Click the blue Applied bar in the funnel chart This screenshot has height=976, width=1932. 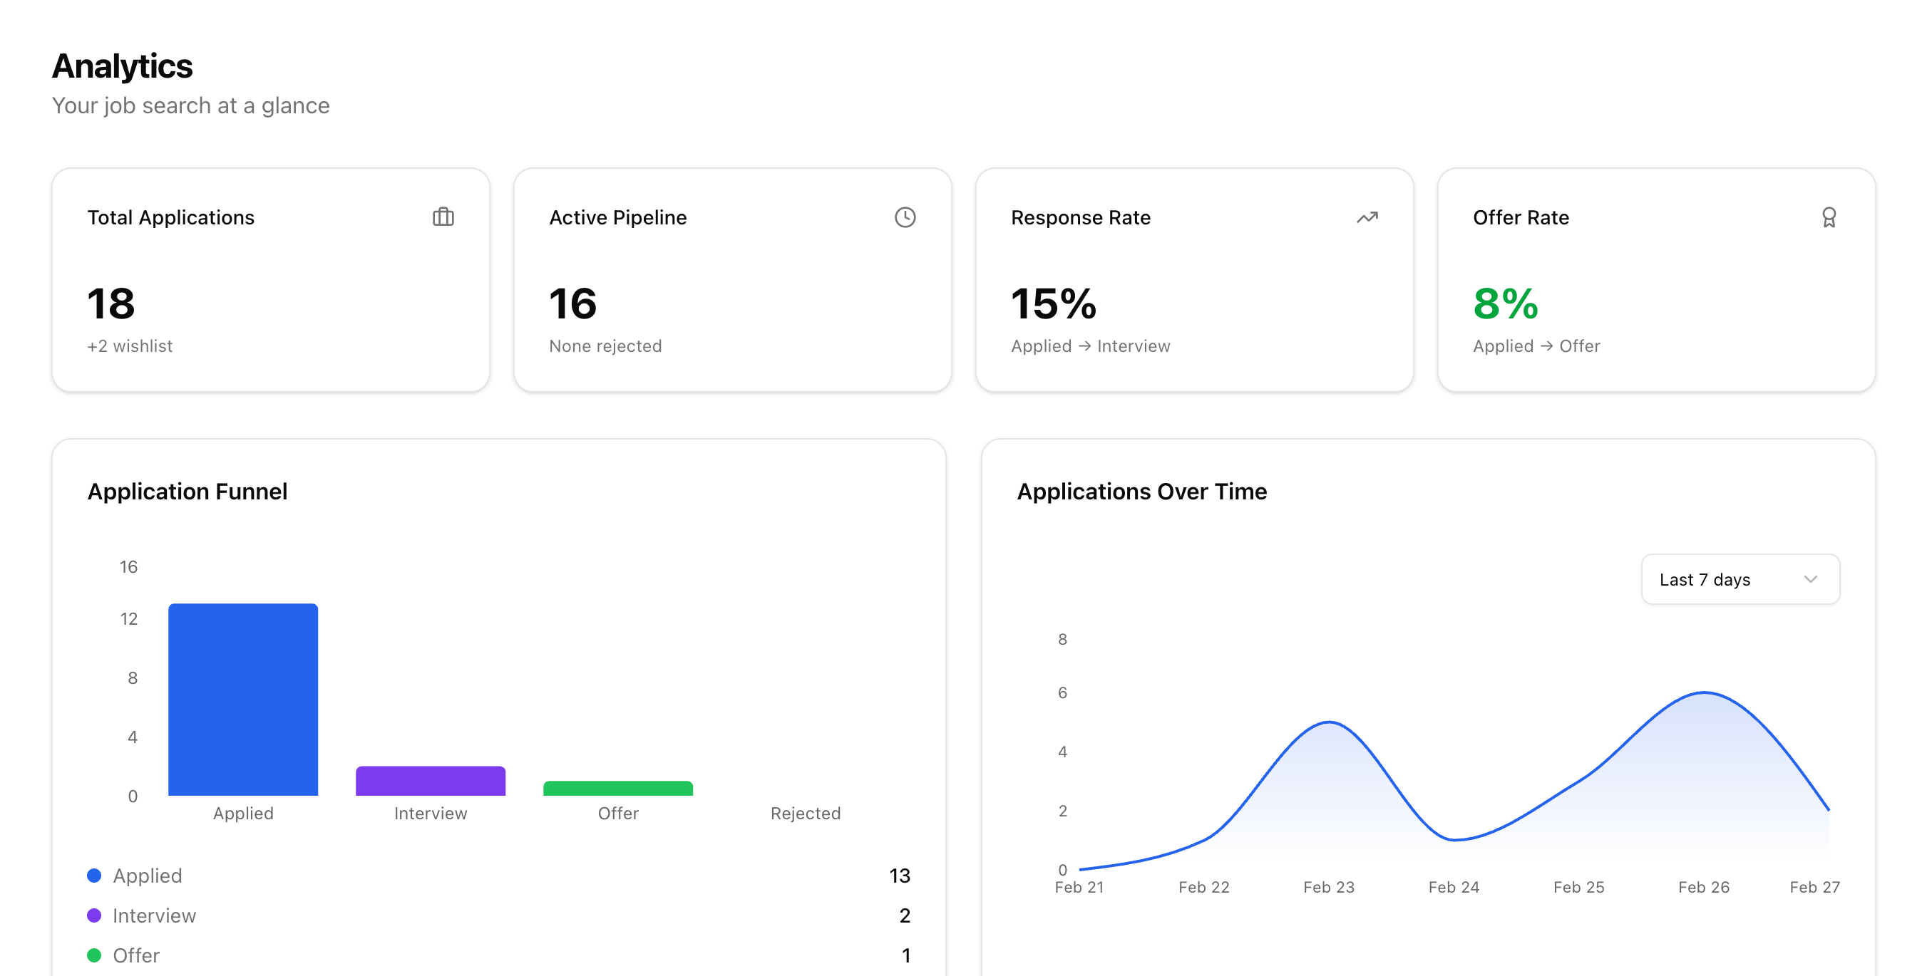point(243,701)
